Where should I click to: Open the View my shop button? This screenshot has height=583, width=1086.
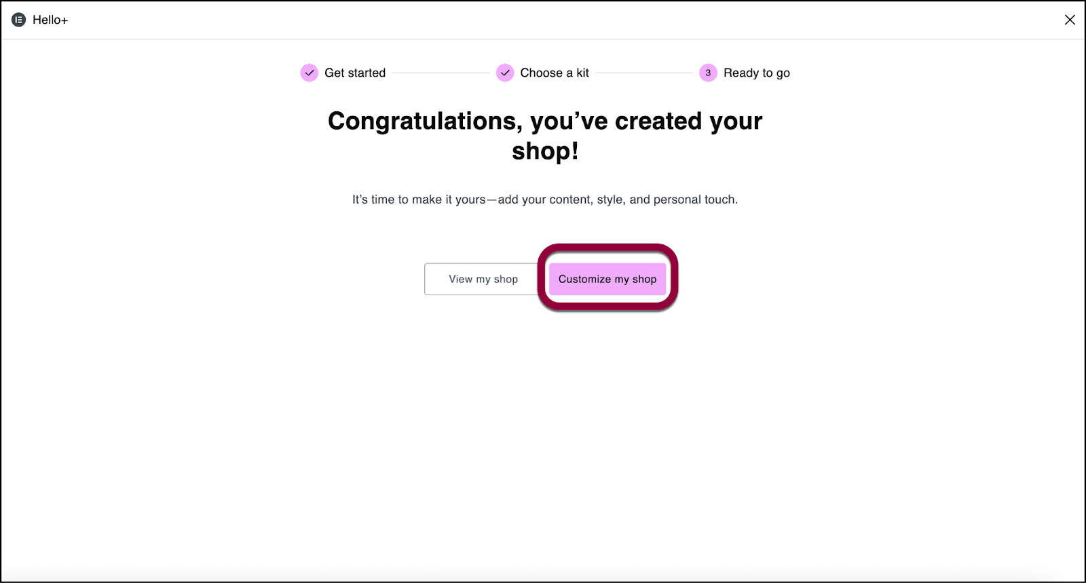tap(483, 279)
